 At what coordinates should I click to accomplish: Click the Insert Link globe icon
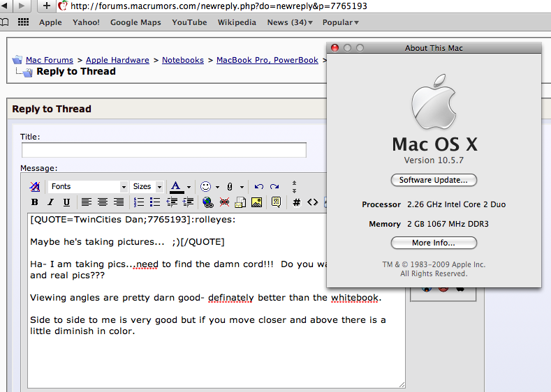pos(208,202)
